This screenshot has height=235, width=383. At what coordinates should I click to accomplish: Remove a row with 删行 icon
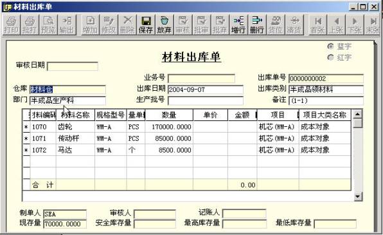coord(257,24)
